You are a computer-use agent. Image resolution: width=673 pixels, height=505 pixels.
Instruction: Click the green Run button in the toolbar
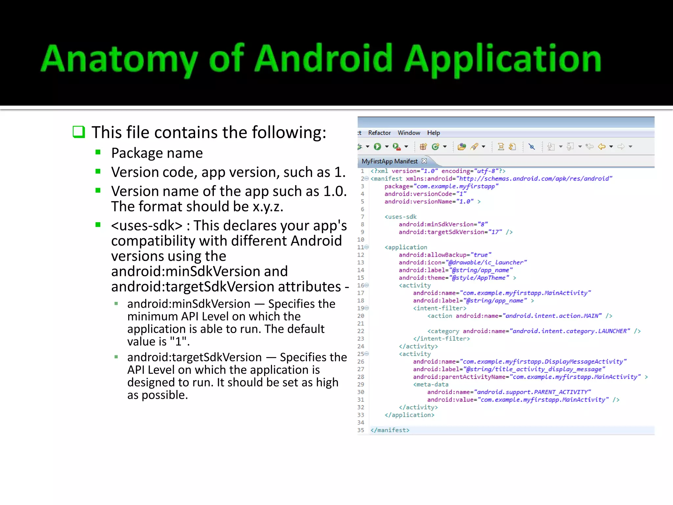click(377, 147)
